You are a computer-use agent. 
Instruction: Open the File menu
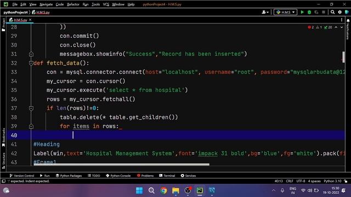coord(15,4)
